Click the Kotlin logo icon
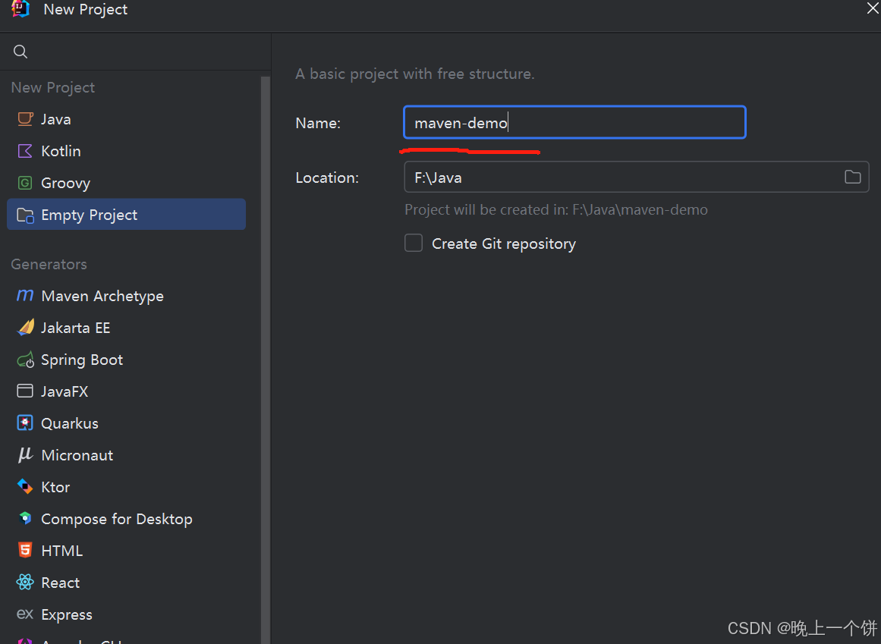This screenshot has height=644, width=881. [x=25, y=151]
